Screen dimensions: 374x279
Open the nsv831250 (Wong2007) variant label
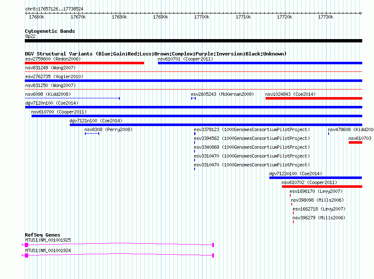click(50, 85)
